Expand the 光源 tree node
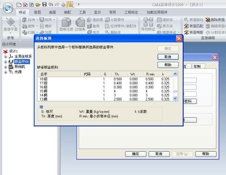226x175 pixels. (5, 72)
